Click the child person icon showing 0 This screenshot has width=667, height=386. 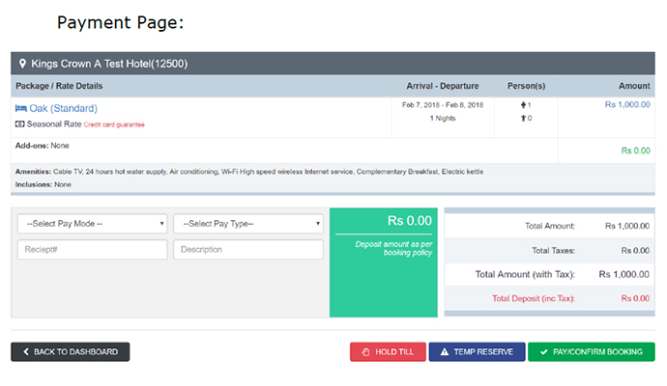click(x=523, y=118)
